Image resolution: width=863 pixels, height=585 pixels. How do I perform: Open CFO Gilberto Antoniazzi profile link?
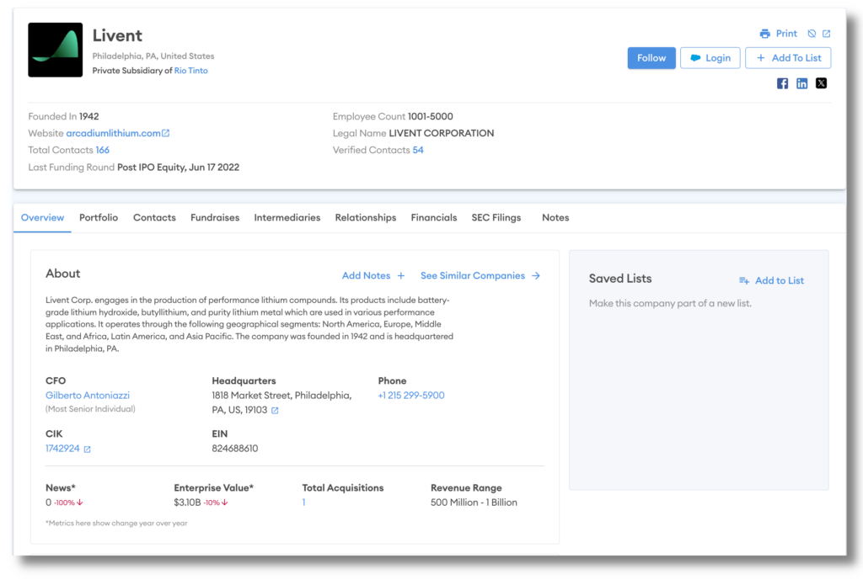[x=88, y=396]
